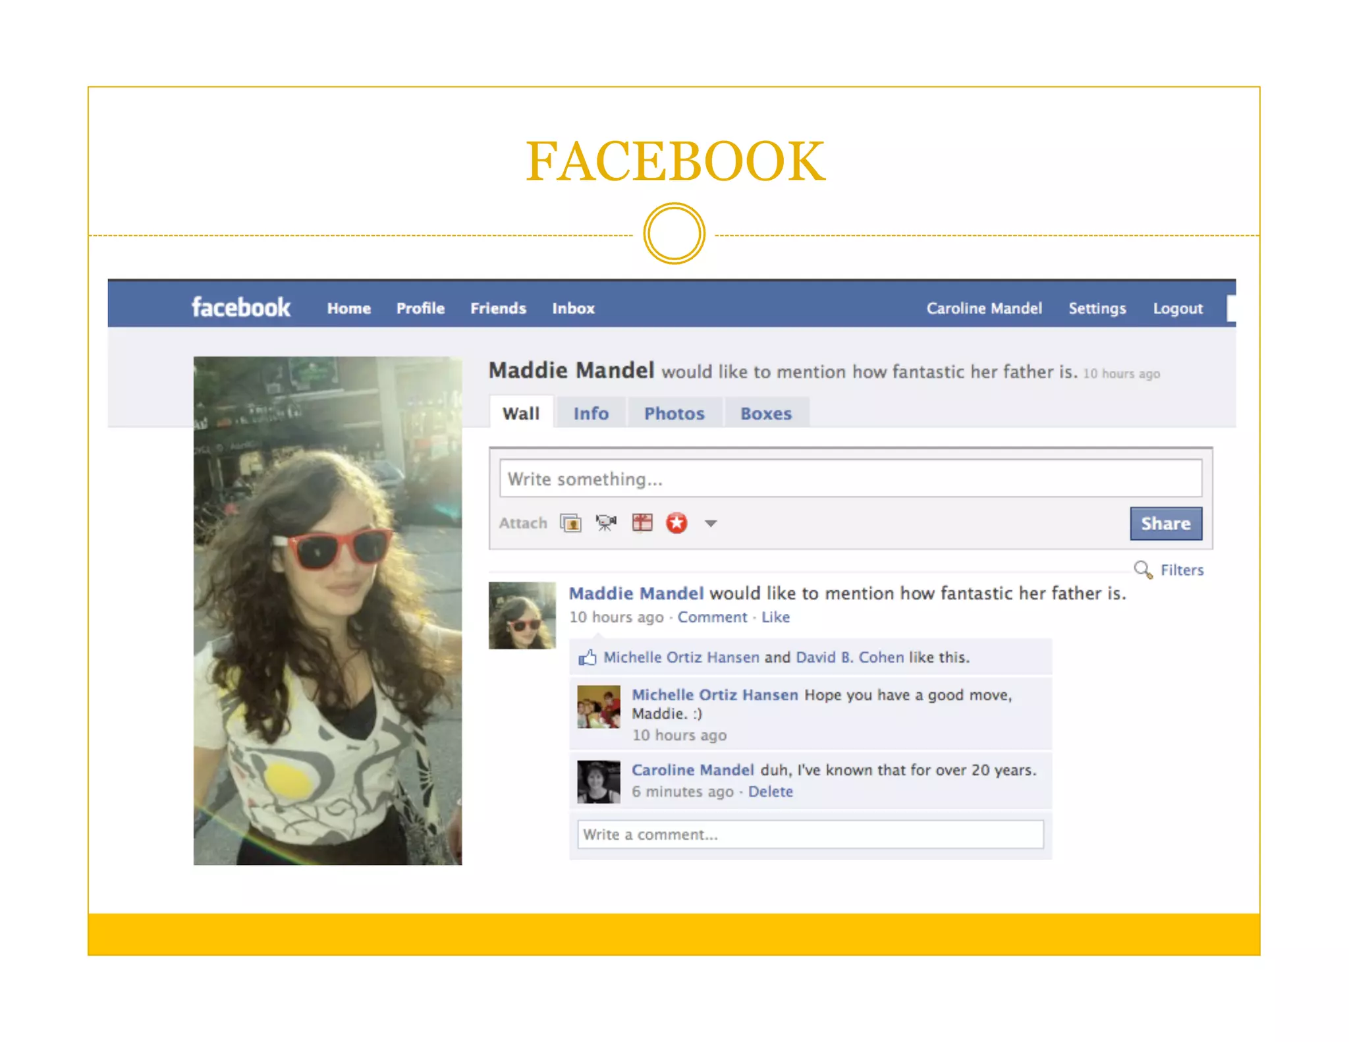The image size is (1349, 1042).
Task: Click the Share button
Action: tap(1166, 524)
